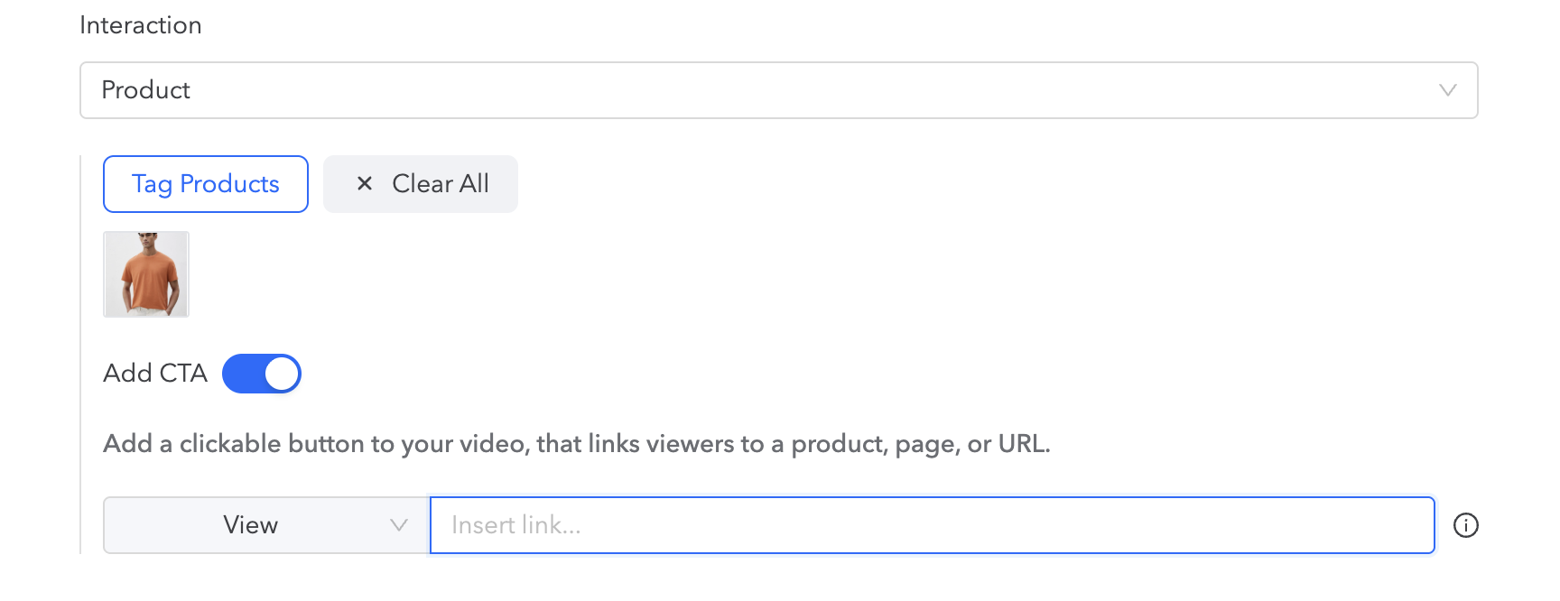Click the Insert link placeholder text

tap(515, 525)
